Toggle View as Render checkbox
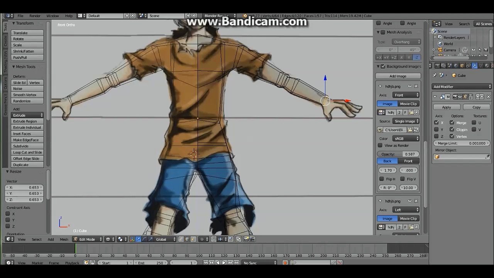 (x=380, y=146)
